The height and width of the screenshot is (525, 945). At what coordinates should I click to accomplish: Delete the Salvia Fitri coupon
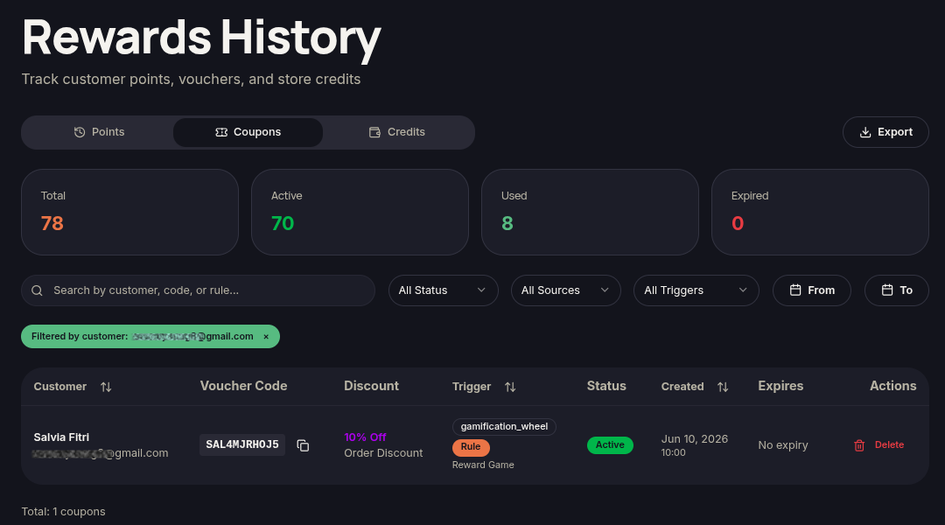[x=878, y=444]
